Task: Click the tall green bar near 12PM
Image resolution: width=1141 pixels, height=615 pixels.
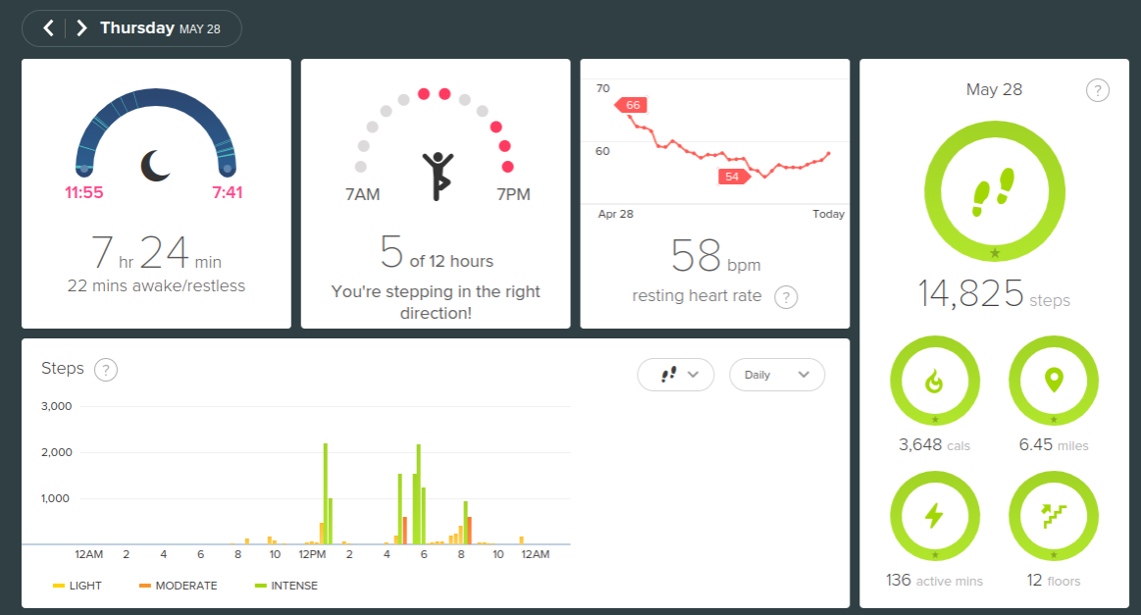Action: click(x=326, y=493)
